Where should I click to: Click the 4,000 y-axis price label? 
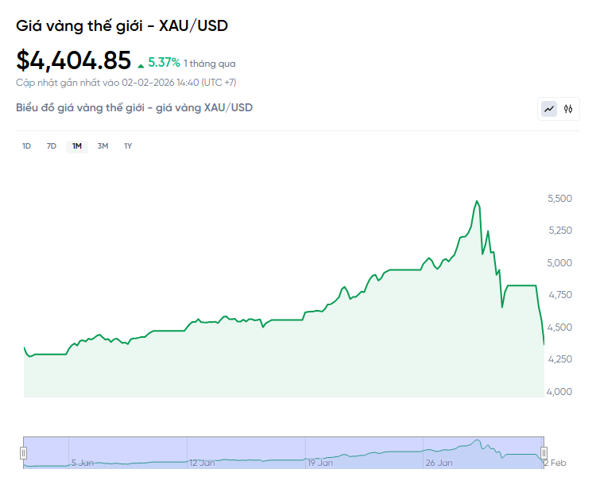[x=560, y=391]
